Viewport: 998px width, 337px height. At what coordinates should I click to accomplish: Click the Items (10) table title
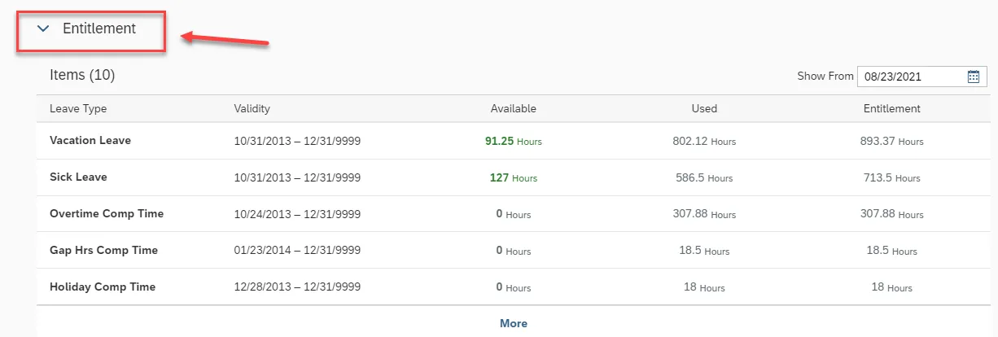click(x=82, y=75)
